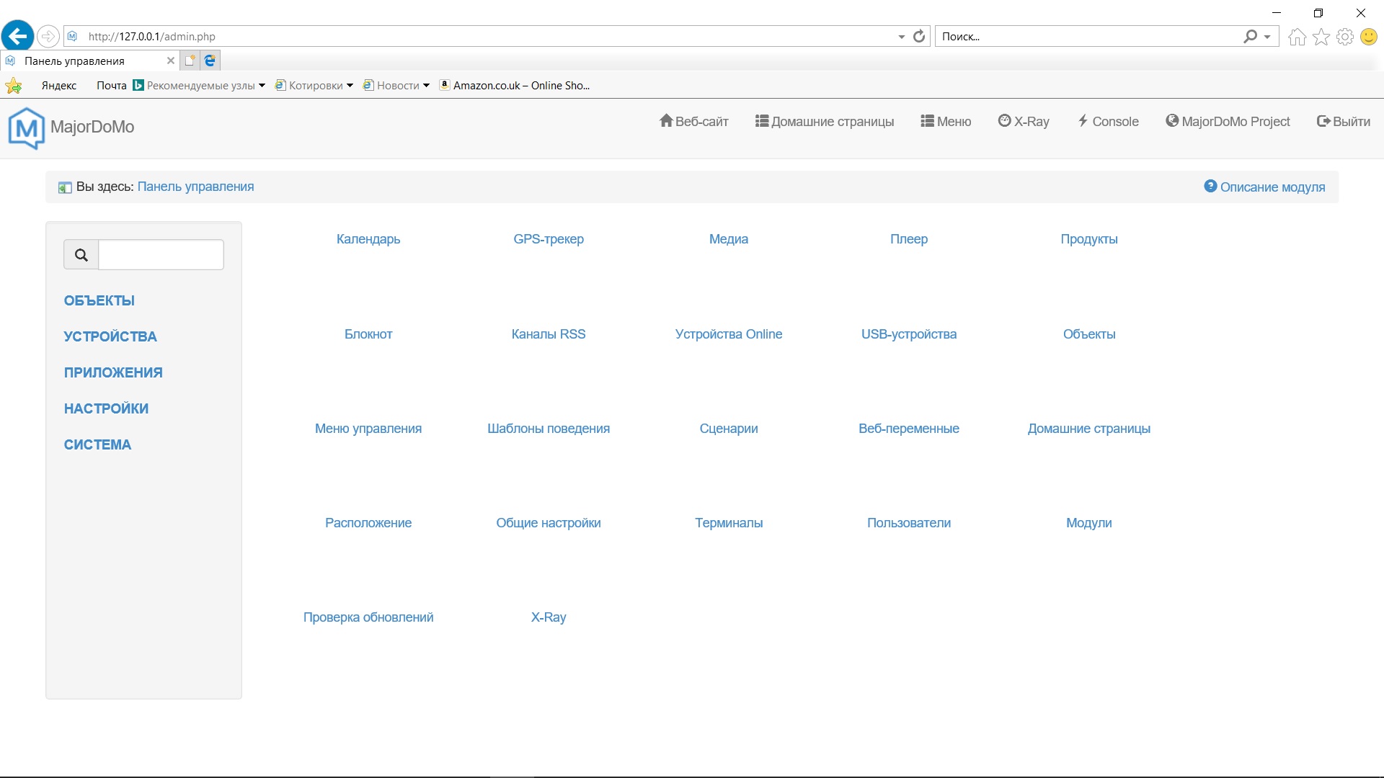The image size is (1384, 778).
Task: Open the browser settings gear icon
Action: click(1345, 37)
